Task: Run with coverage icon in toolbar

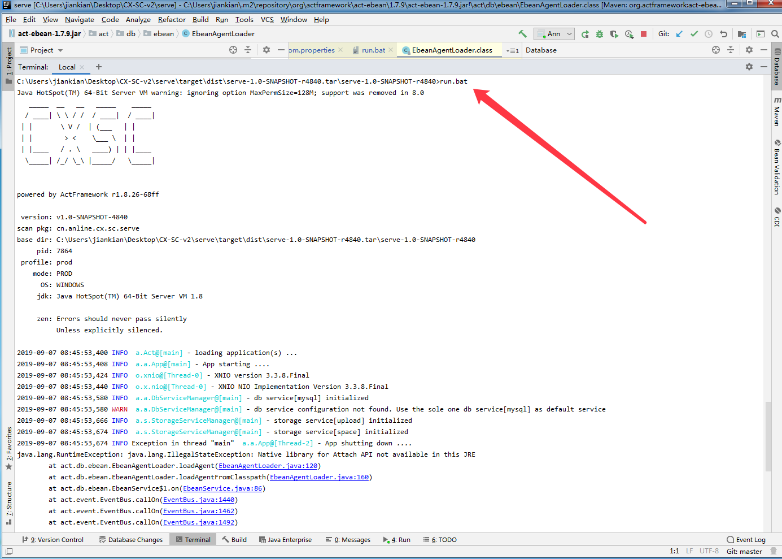Action: pos(614,34)
